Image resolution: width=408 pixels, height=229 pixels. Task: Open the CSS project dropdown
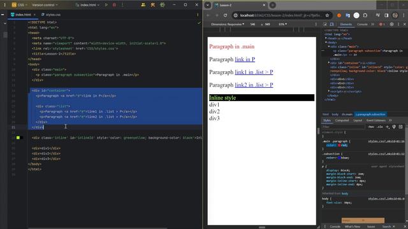[x=19, y=4]
